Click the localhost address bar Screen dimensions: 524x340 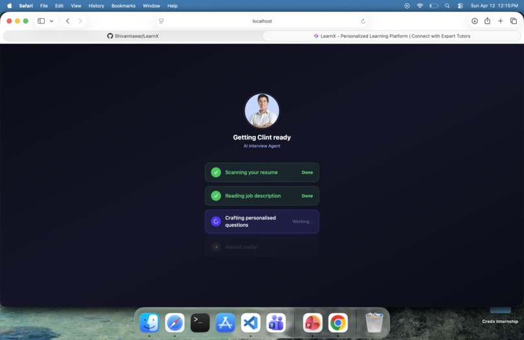point(262,21)
